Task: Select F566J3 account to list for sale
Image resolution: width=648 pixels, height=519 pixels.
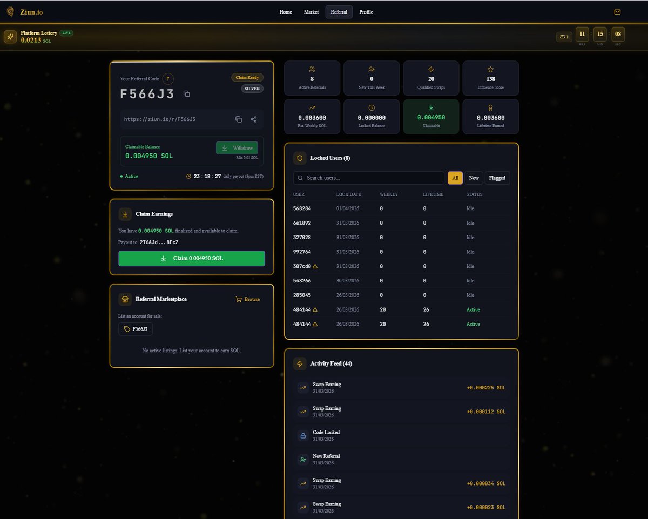Action: [x=136, y=329]
